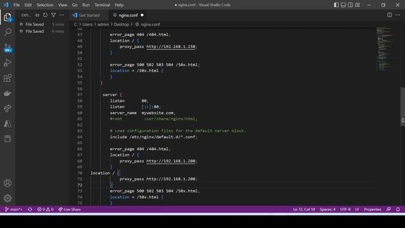Click 'include /etc/nginx/default.d/*.conf' line
Image resolution: width=405 pixels, height=228 pixels.
click(x=154, y=137)
